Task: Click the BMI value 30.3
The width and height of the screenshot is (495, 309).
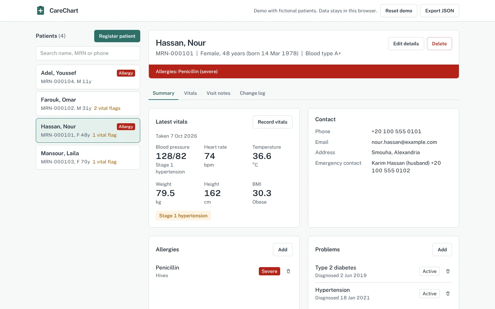Action: (x=262, y=193)
